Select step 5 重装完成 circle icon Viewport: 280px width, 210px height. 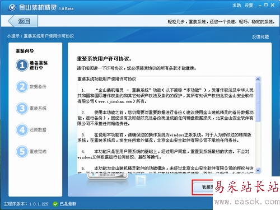[22, 151]
